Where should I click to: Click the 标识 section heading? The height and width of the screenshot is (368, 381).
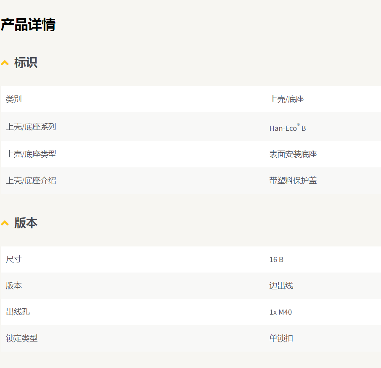26,63
